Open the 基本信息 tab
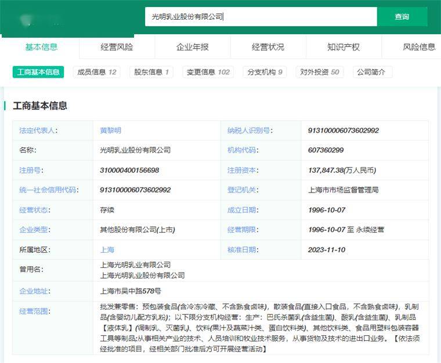 click(41, 47)
